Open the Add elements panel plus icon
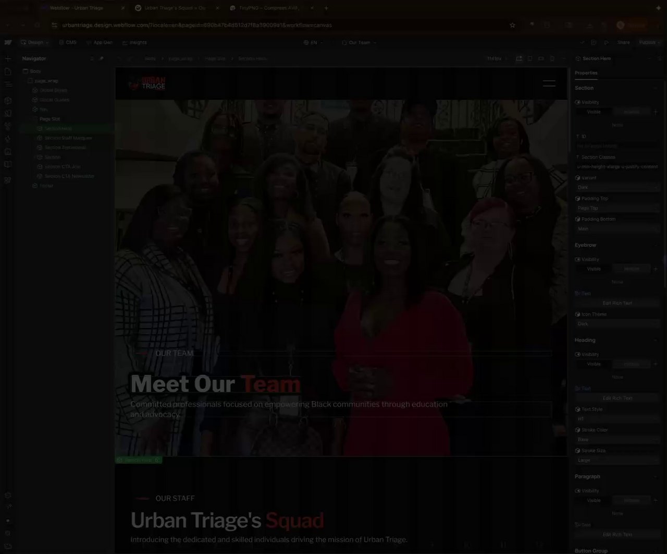Image resolution: width=667 pixels, height=554 pixels. (x=8, y=58)
